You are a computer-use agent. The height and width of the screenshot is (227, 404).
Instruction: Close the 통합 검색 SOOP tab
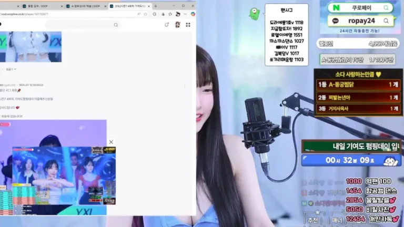pyautogui.click(x=62, y=6)
